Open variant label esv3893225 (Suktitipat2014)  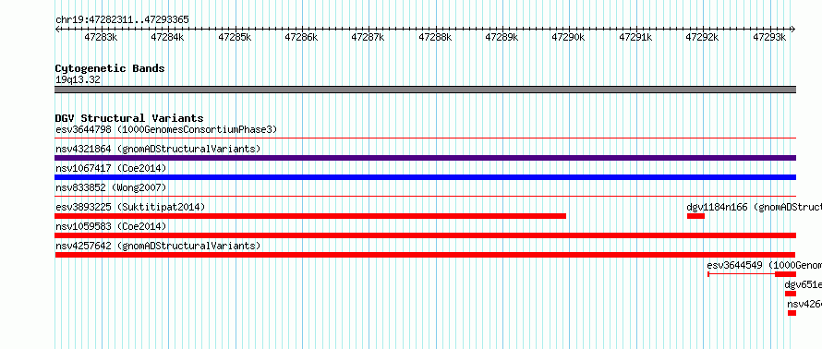tap(130, 207)
